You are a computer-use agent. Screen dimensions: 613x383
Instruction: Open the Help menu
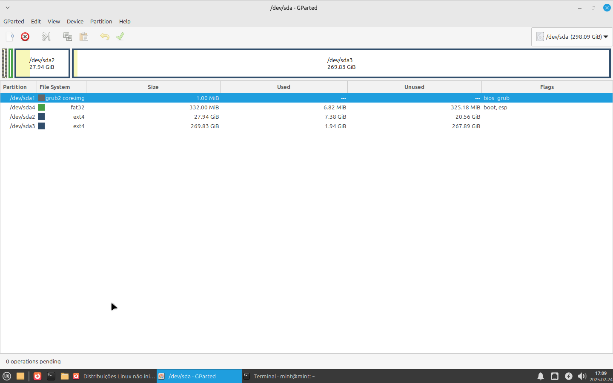click(x=125, y=21)
